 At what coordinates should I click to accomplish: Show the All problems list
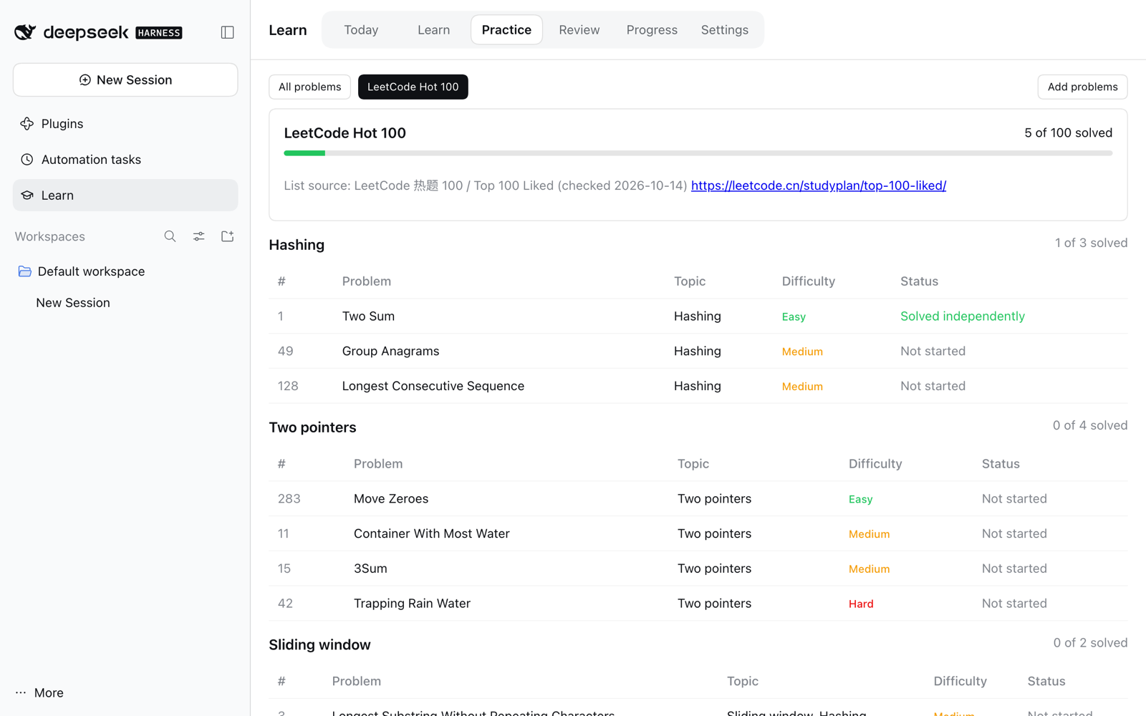click(x=309, y=87)
